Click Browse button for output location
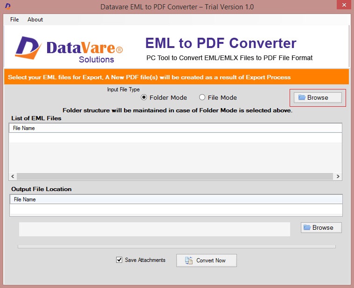This screenshot has width=354, height=288. pos(321,227)
